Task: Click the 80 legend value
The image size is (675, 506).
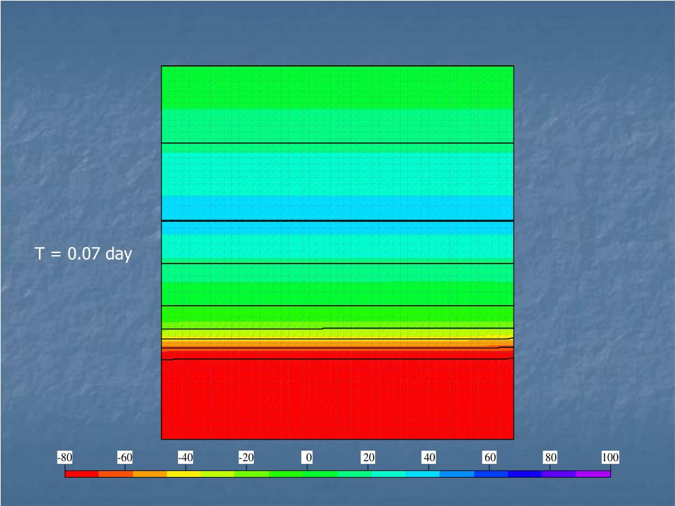Action: click(550, 457)
